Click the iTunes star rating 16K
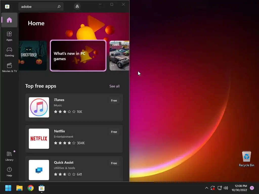Screen dimensions: 259x194 point(68,112)
